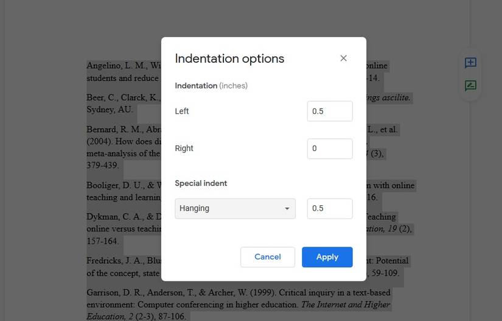Click the Special indent label
Screen dimensions: 502x321
201,183
